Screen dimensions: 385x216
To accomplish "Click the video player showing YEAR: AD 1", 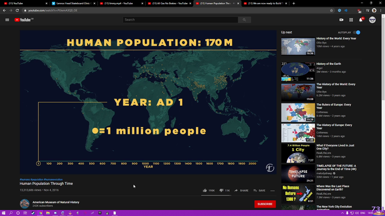I will click(x=148, y=102).
